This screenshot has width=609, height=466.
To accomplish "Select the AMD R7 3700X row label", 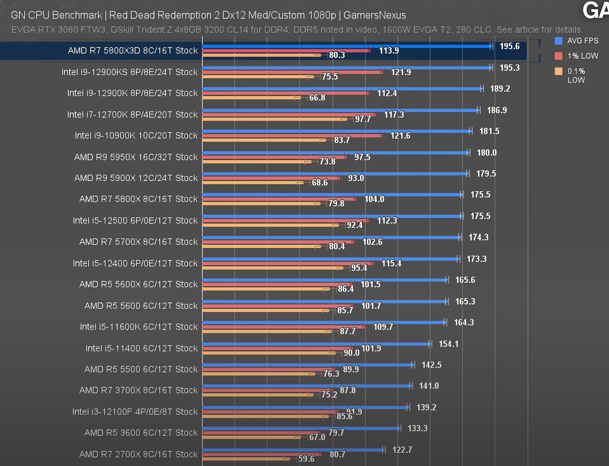I will pyautogui.click(x=139, y=390).
